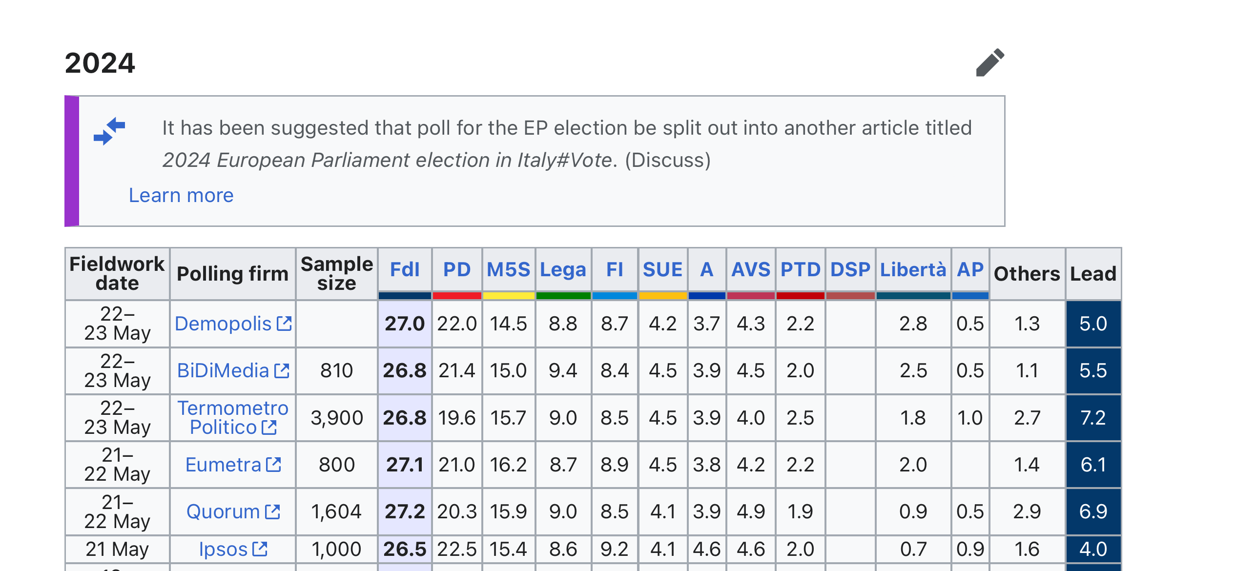The width and height of the screenshot is (1236, 571).
Task: Click the pencil edit section icon
Action: pyautogui.click(x=990, y=62)
